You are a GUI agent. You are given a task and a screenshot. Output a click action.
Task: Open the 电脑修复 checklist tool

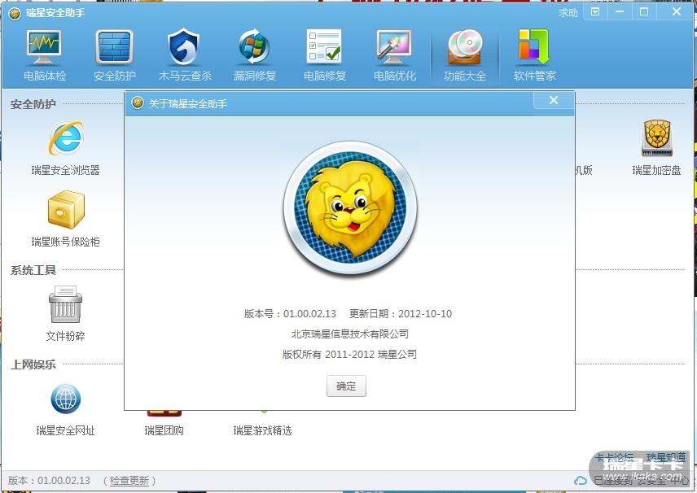(x=325, y=55)
